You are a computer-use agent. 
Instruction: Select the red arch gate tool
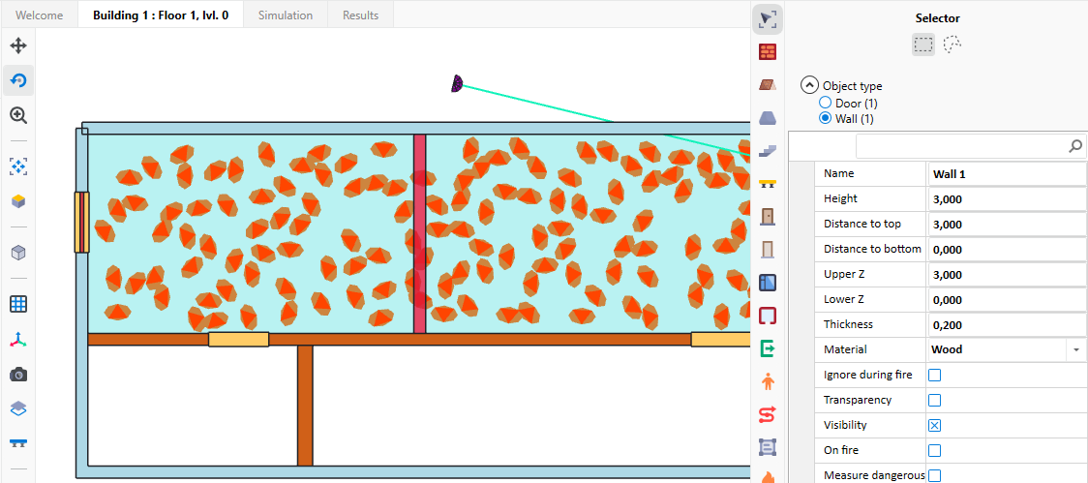click(768, 316)
